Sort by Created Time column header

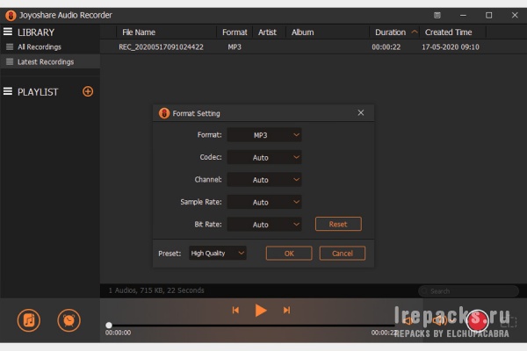click(448, 32)
